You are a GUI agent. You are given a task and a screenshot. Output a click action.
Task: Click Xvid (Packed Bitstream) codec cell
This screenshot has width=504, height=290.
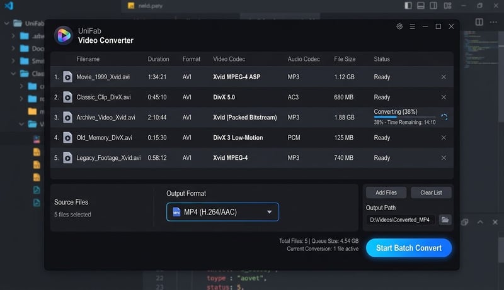(245, 118)
